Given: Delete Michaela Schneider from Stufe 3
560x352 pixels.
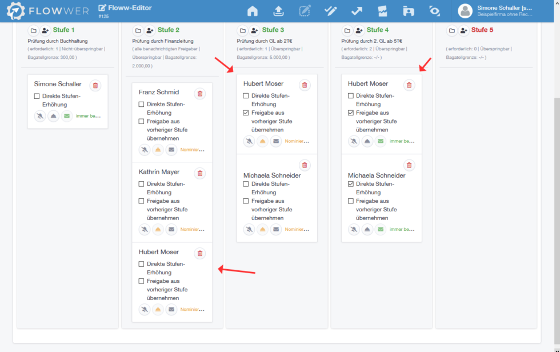Looking at the screenshot, I should click(305, 165).
